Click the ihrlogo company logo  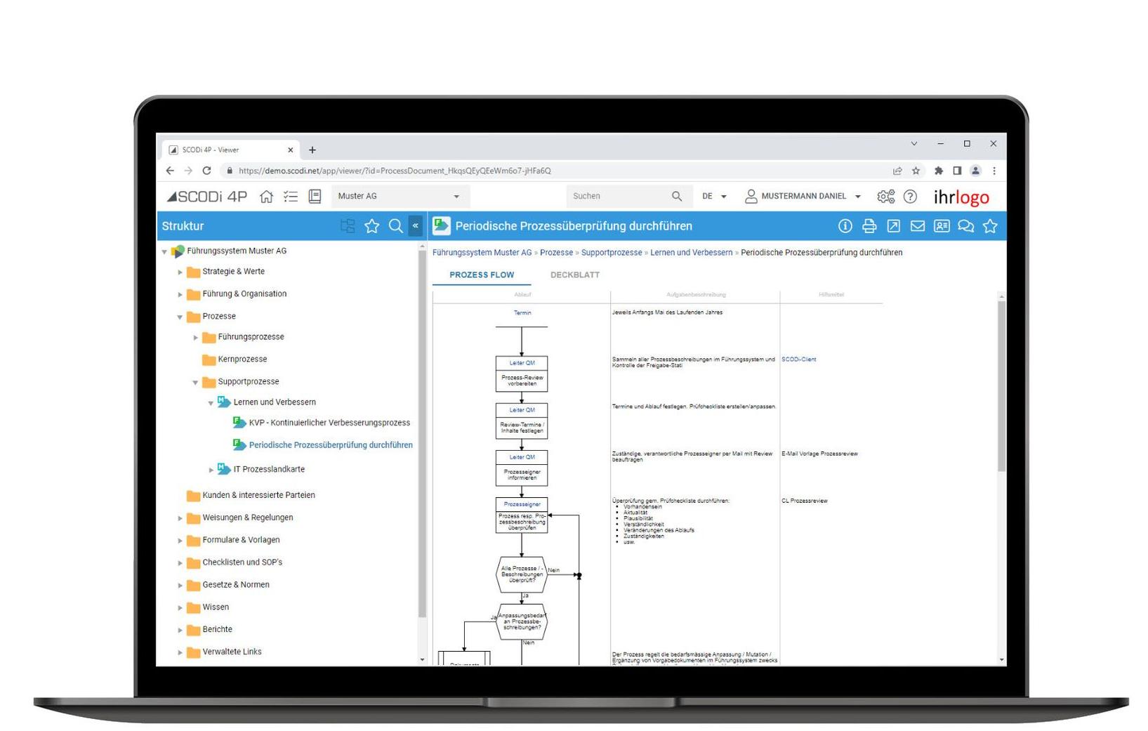pos(961,197)
